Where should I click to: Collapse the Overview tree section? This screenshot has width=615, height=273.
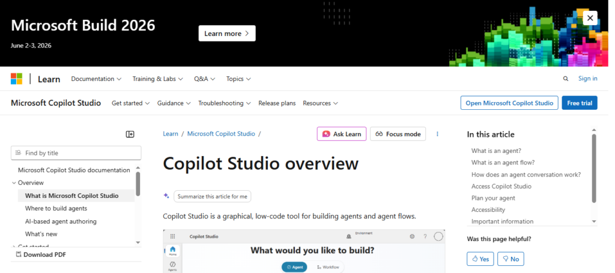point(14,183)
